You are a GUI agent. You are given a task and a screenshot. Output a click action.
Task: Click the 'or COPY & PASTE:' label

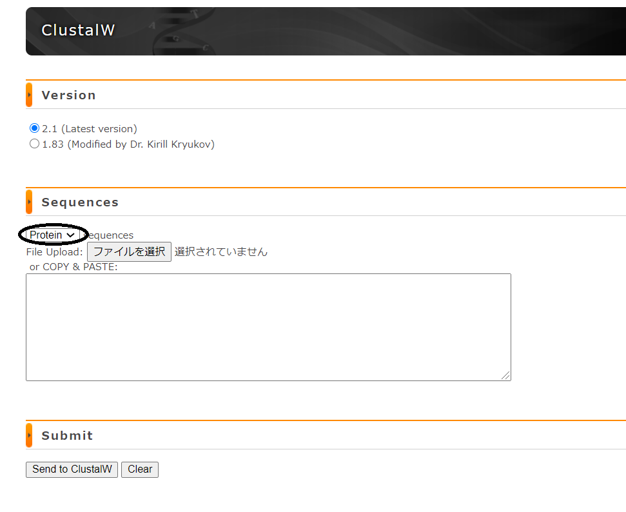pos(73,267)
